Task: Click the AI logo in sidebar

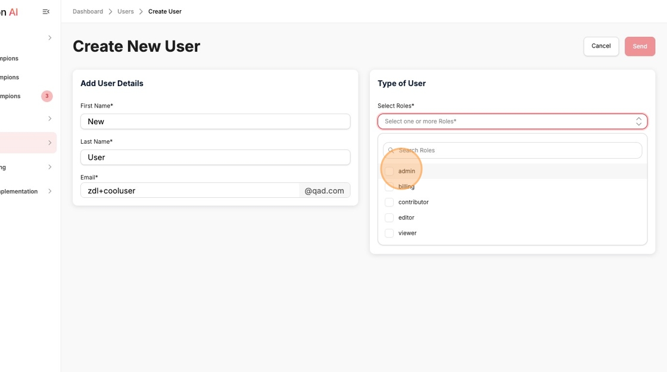Action: [x=9, y=12]
